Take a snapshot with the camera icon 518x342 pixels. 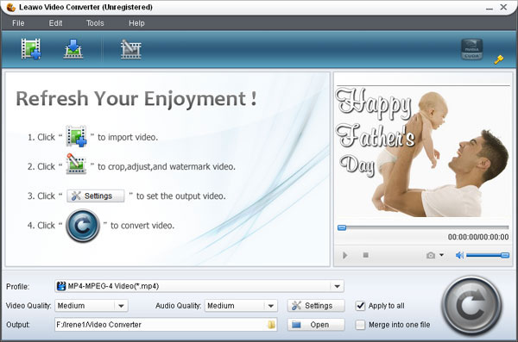pyautogui.click(x=431, y=255)
